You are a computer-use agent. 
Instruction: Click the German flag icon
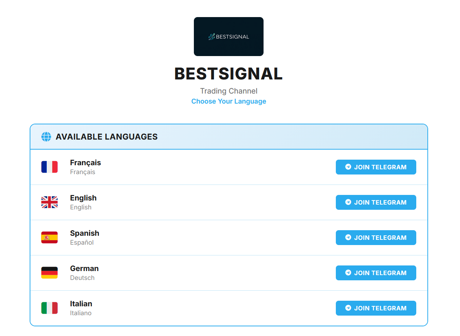point(49,273)
